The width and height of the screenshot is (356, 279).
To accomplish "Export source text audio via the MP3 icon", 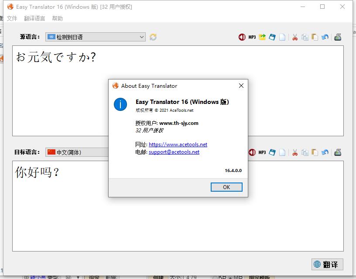I will 252,37.
